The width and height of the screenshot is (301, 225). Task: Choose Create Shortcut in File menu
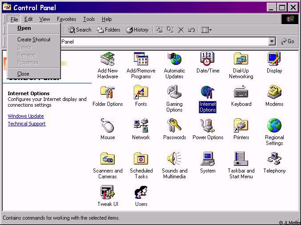tap(34, 40)
